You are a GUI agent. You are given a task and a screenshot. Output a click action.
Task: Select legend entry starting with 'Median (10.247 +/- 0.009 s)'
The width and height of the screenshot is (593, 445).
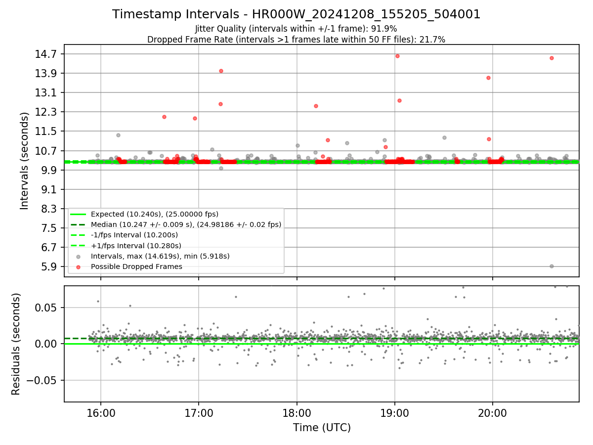point(186,224)
